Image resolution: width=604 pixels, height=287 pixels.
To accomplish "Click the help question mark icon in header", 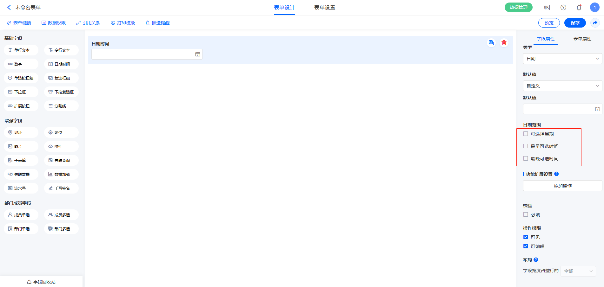I will coord(563,8).
